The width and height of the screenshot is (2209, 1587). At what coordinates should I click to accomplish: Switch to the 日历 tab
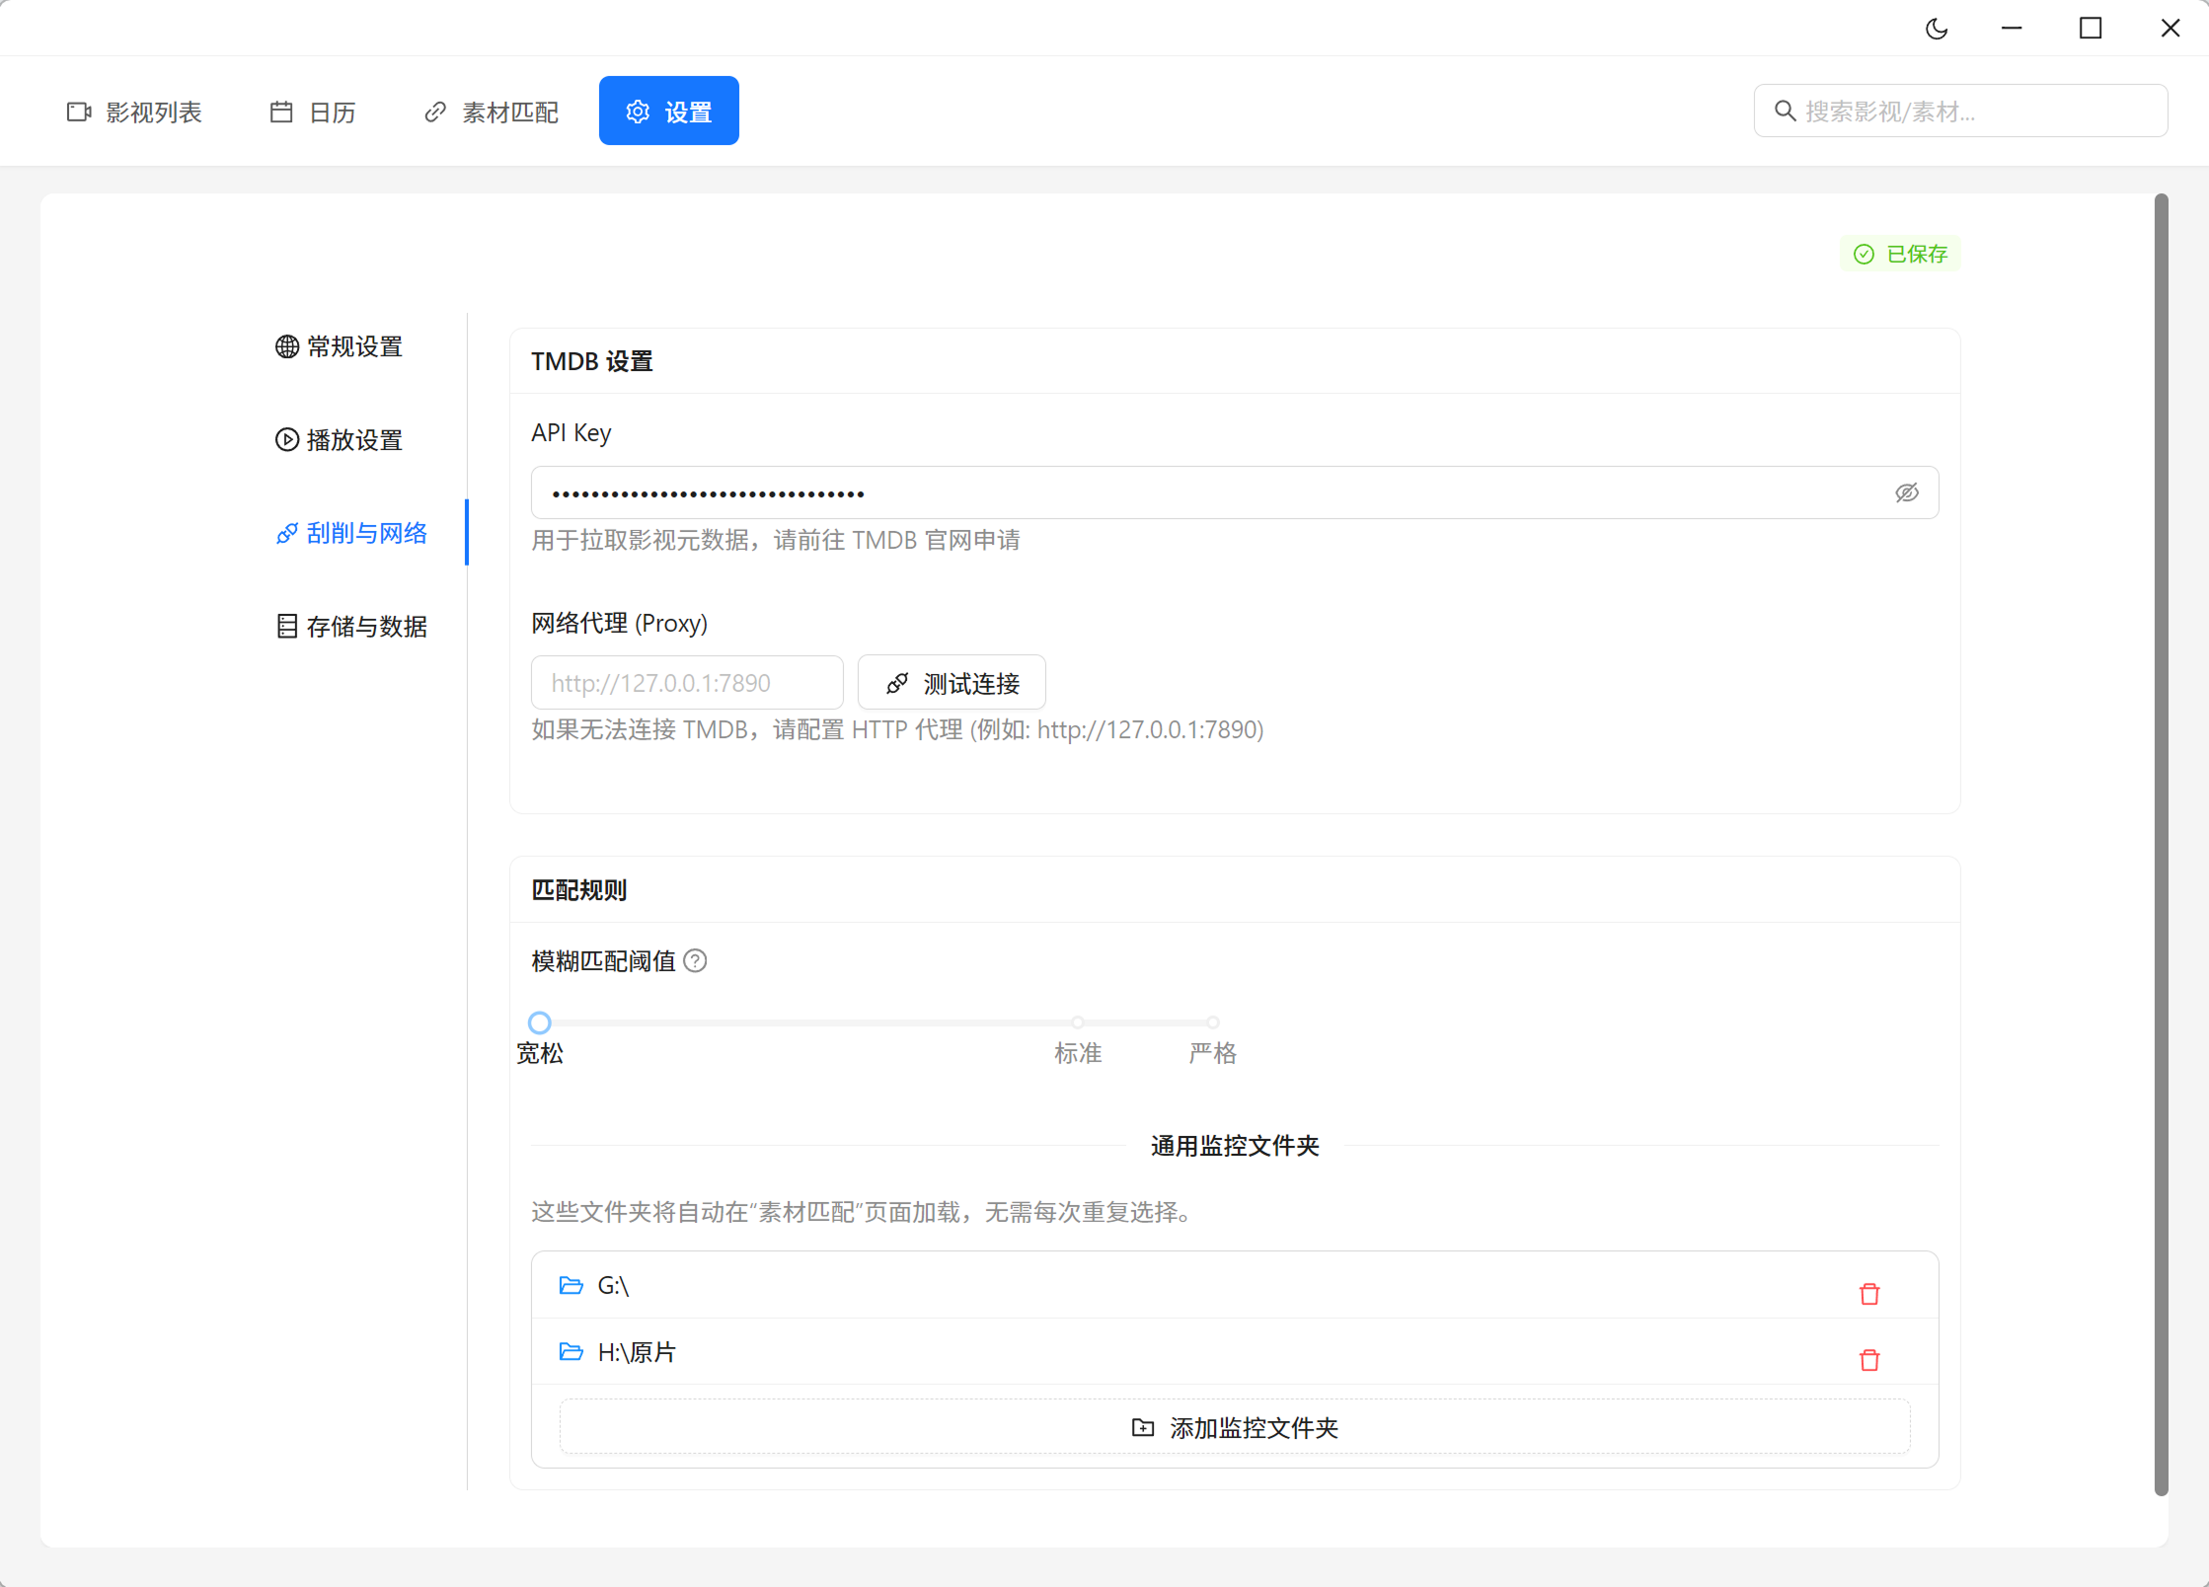click(313, 112)
